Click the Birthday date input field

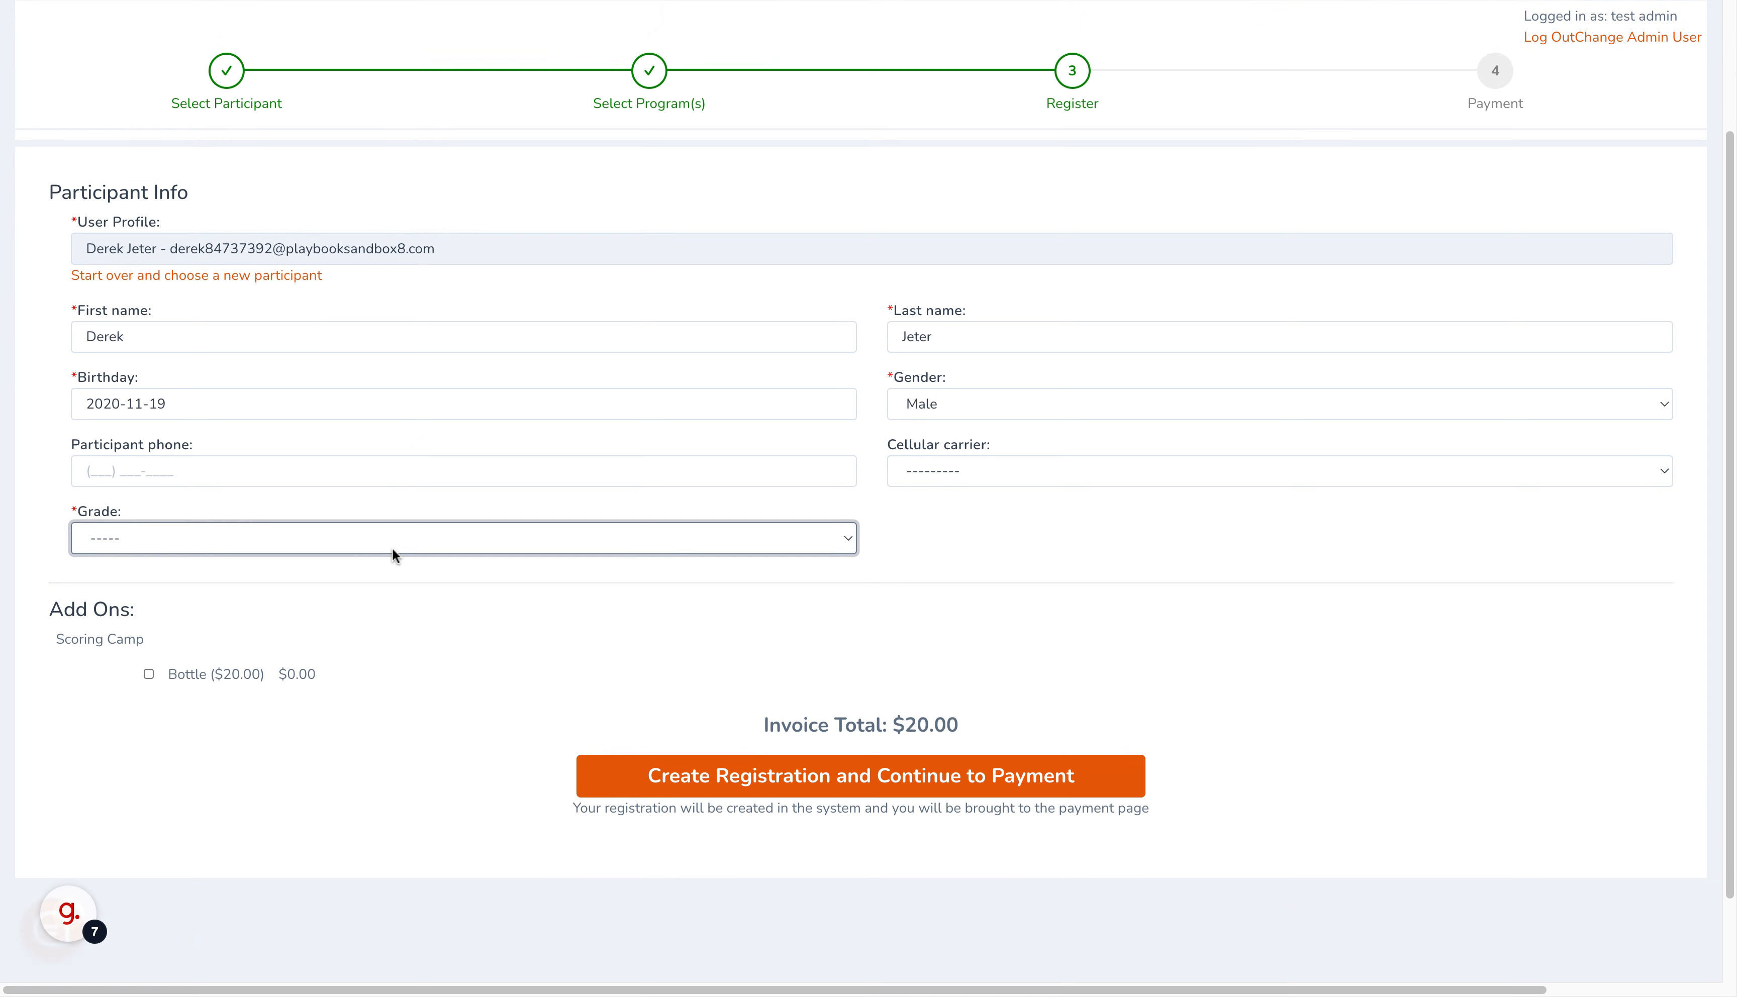tap(463, 403)
